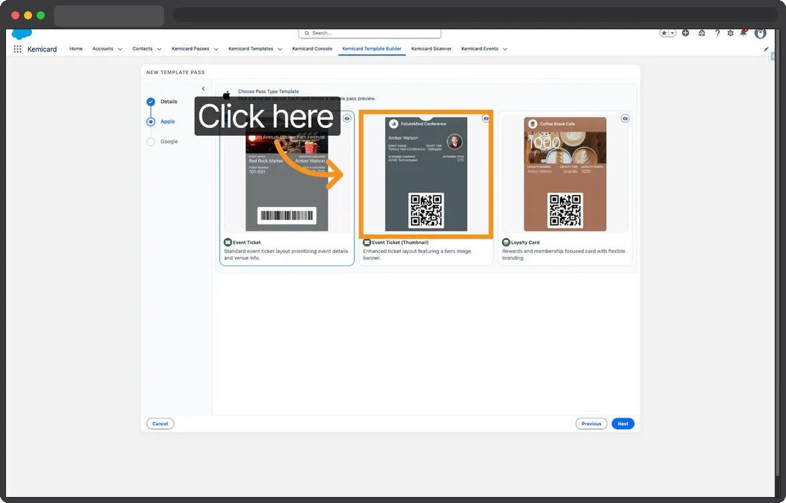Click the Loyalty Card title
Viewport: 786px width, 503px height.
525,243
